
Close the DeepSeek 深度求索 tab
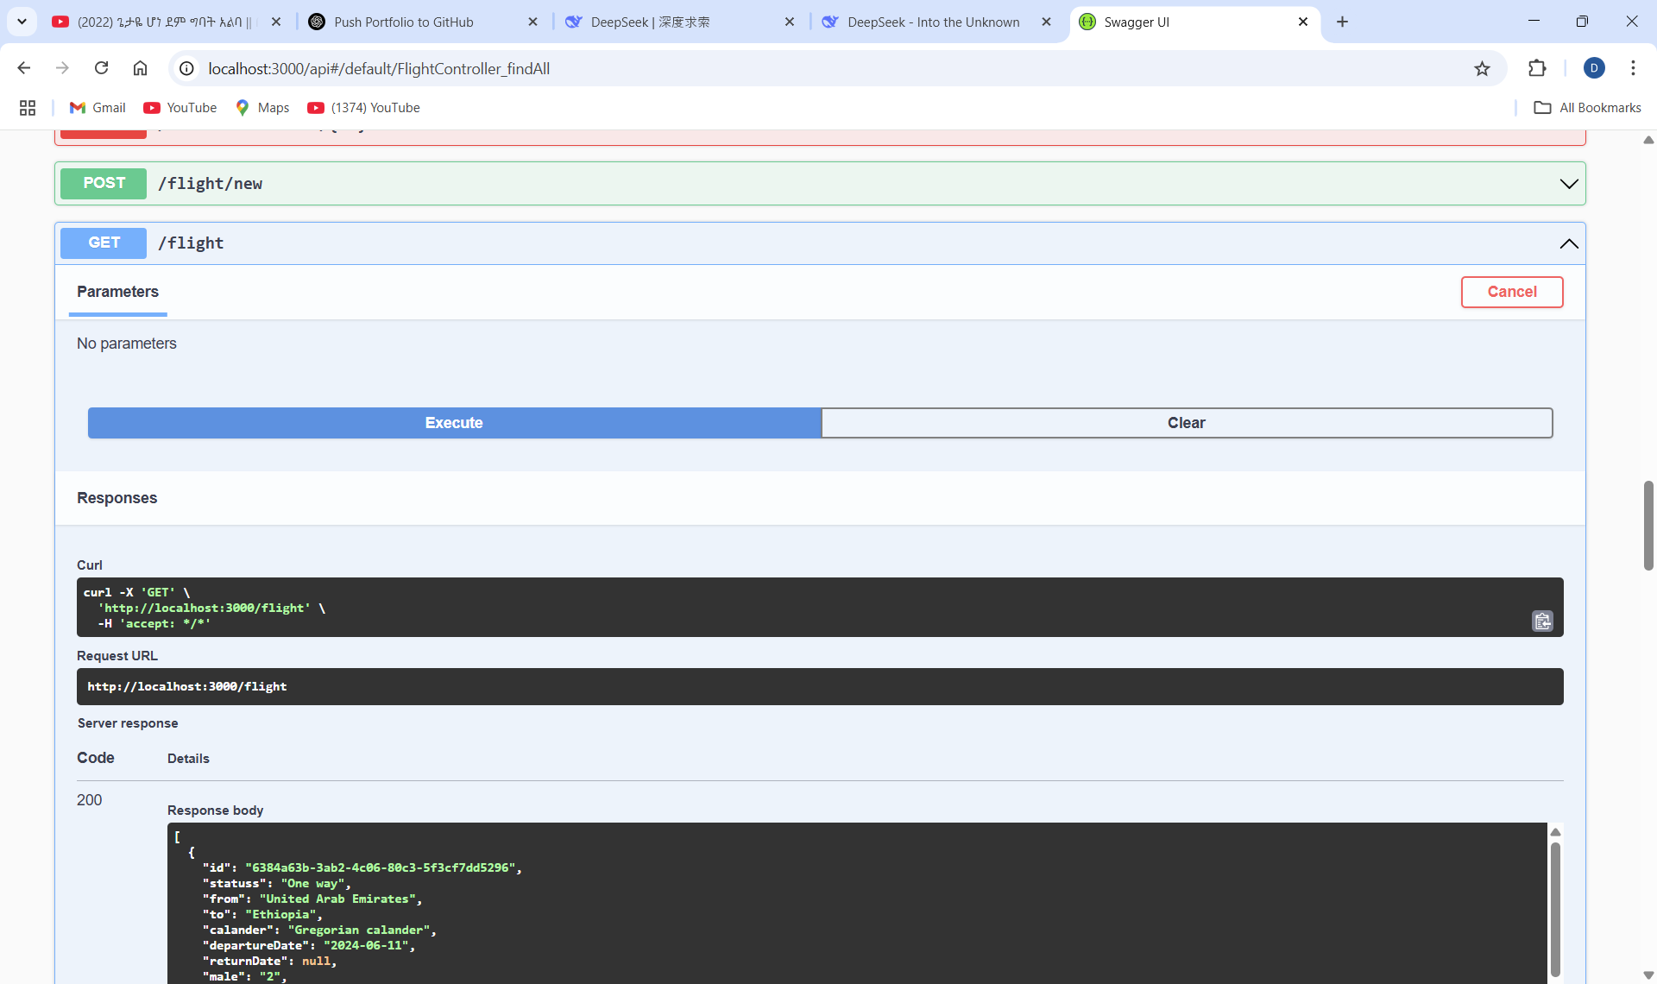pos(790,22)
